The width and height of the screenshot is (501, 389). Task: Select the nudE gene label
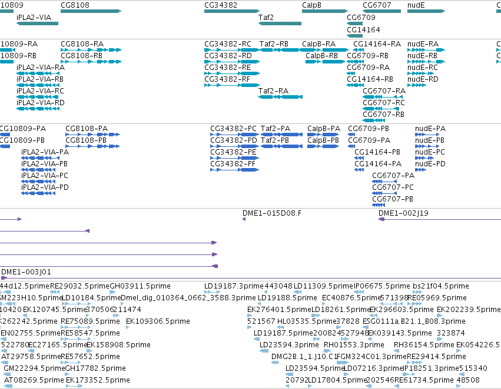(x=416, y=5)
